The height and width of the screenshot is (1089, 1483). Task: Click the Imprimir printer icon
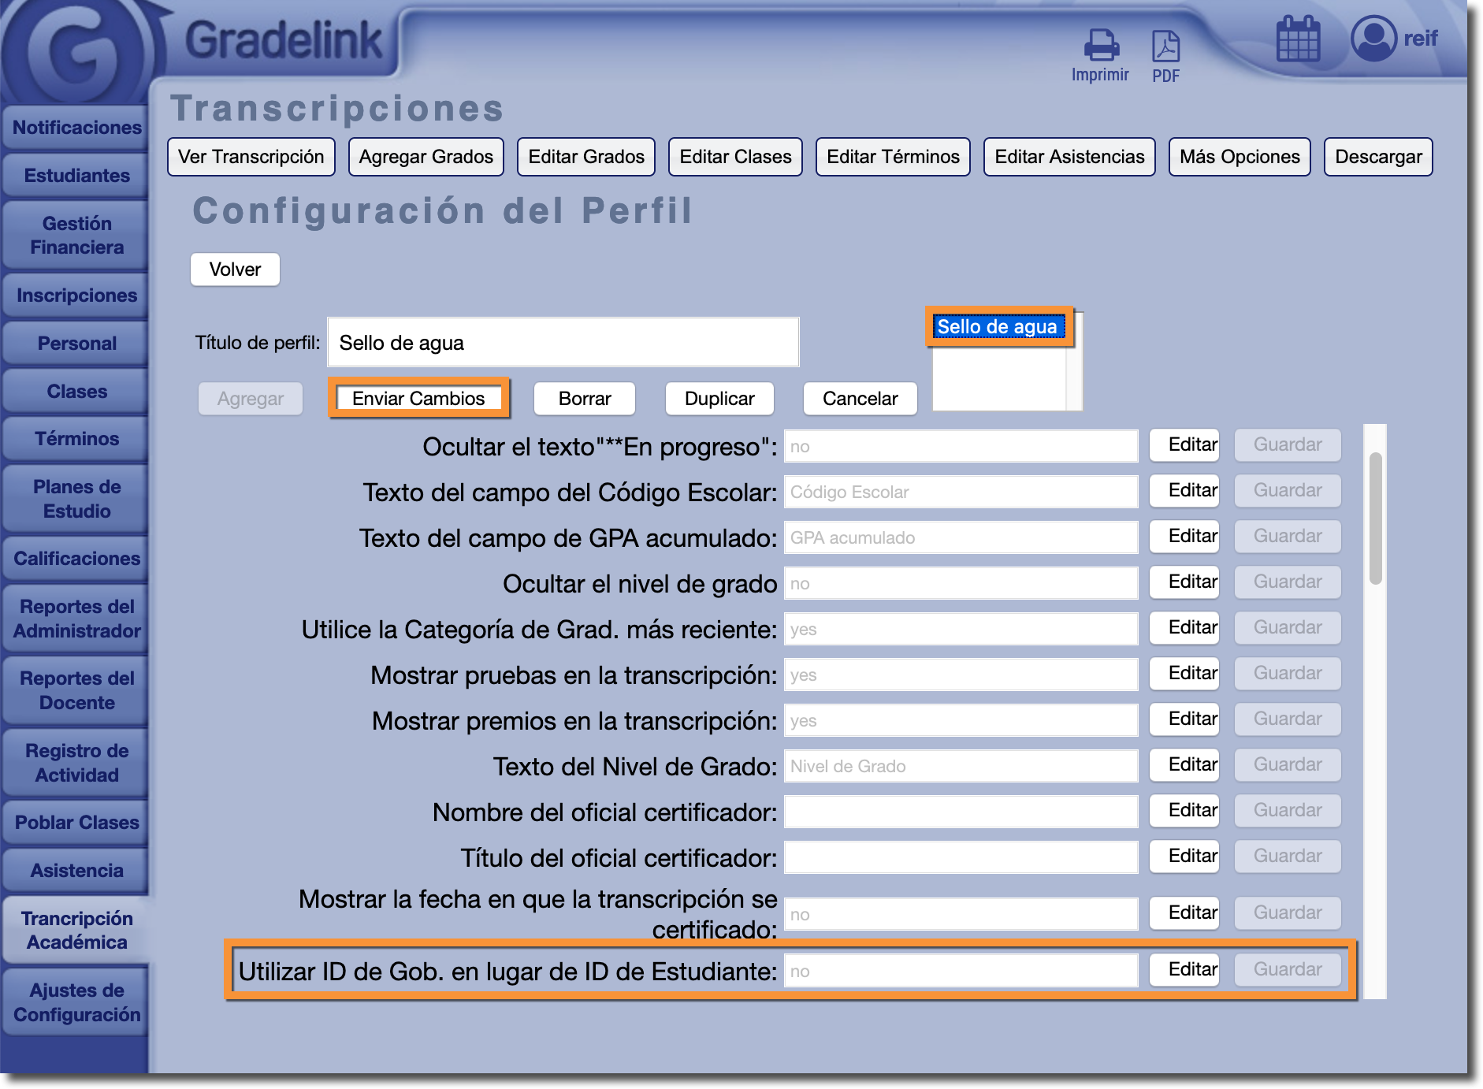click(1101, 46)
